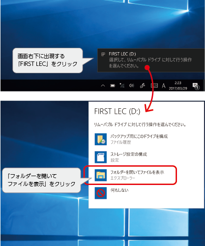Expand hidden system tray icons chevron
This screenshot has width=205, height=246.
click(103, 86)
